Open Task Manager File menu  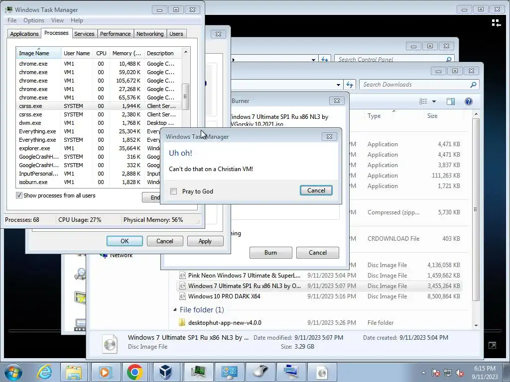12,20
